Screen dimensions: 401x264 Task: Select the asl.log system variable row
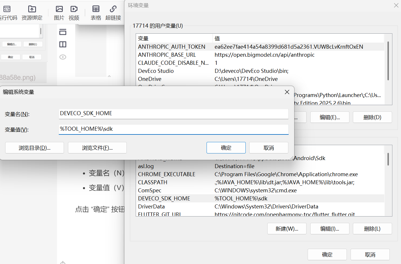click(x=260, y=166)
